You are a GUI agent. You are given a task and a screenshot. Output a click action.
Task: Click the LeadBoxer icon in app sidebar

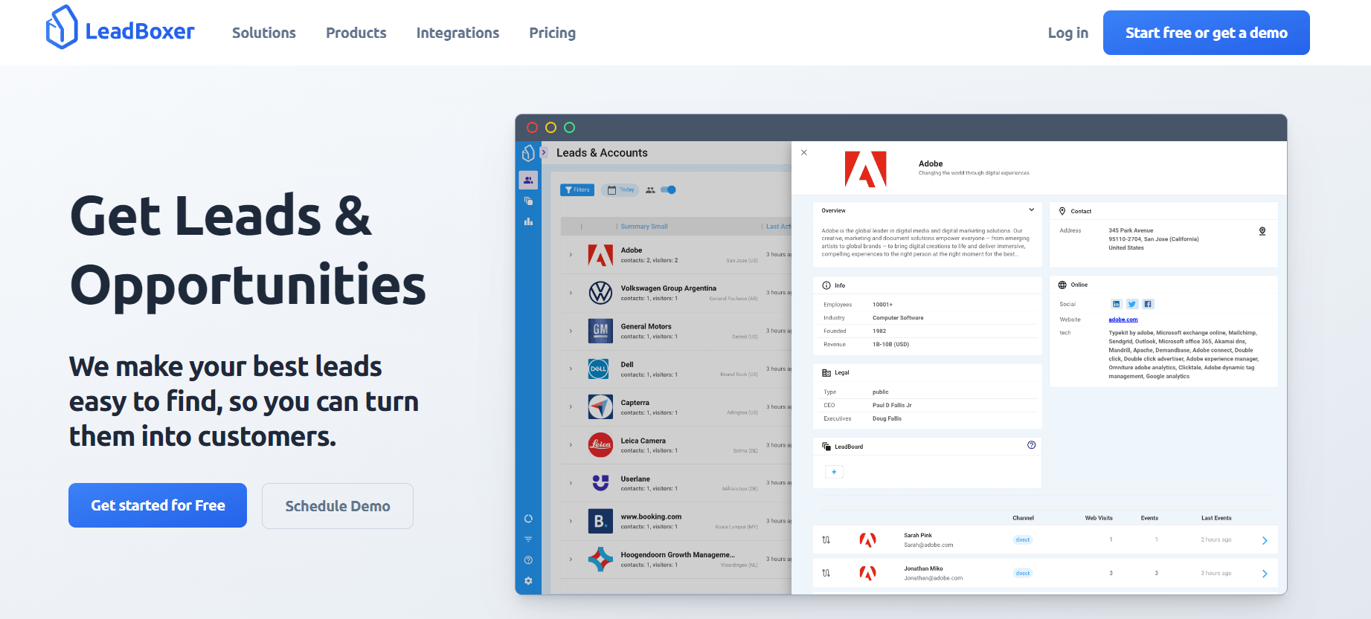click(528, 153)
